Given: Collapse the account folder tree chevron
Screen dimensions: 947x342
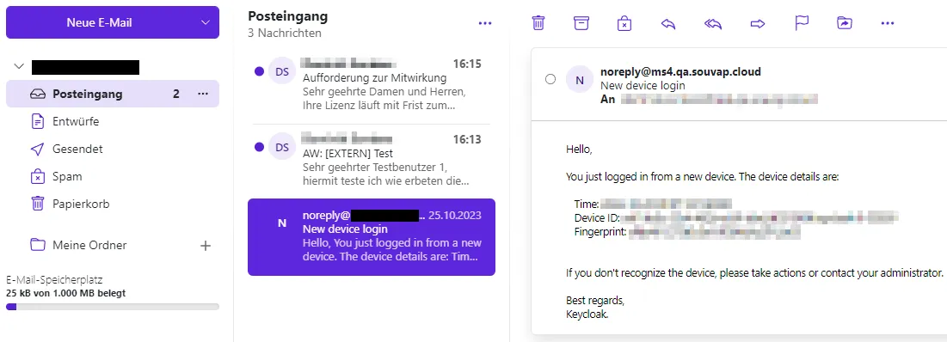Looking at the screenshot, I should (x=19, y=66).
